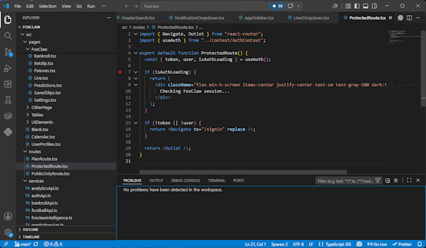This screenshot has height=248, width=426.
Task: Open Source Control view with one pending change
Action: coord(8,52)
